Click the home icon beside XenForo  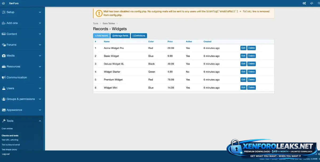[3, 3]
